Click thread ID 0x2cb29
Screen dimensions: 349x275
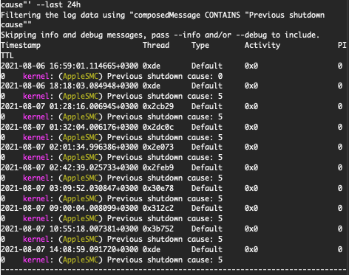pyautogui.click(x=158, y=106)
